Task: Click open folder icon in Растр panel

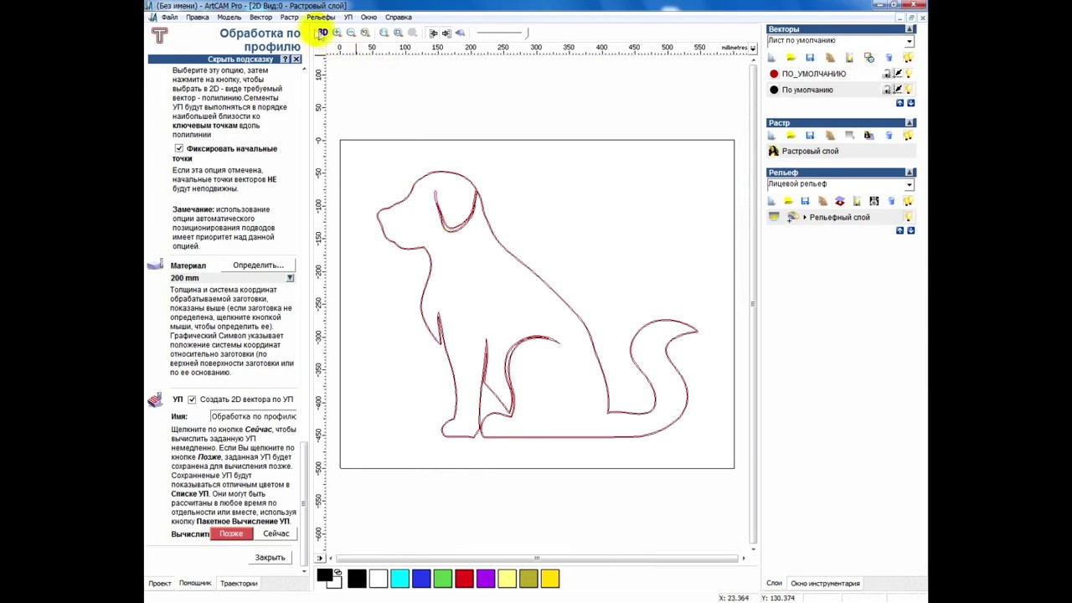Action: (791, 135)
